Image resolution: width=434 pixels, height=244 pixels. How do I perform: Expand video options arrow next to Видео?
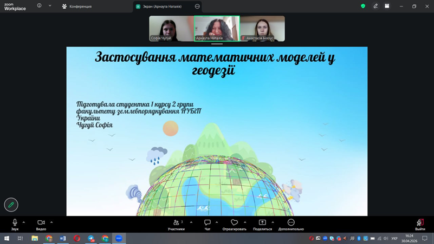coord(51,222)
